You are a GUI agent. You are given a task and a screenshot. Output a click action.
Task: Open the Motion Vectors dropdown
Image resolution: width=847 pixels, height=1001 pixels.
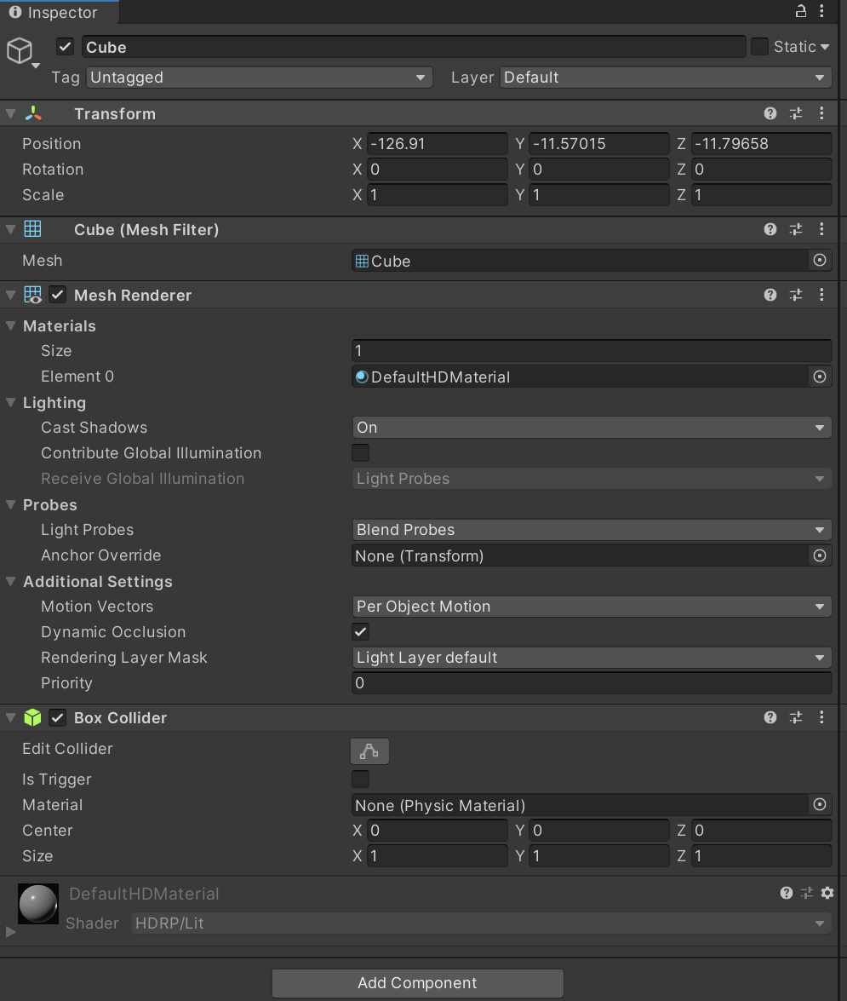click(592, 606)
